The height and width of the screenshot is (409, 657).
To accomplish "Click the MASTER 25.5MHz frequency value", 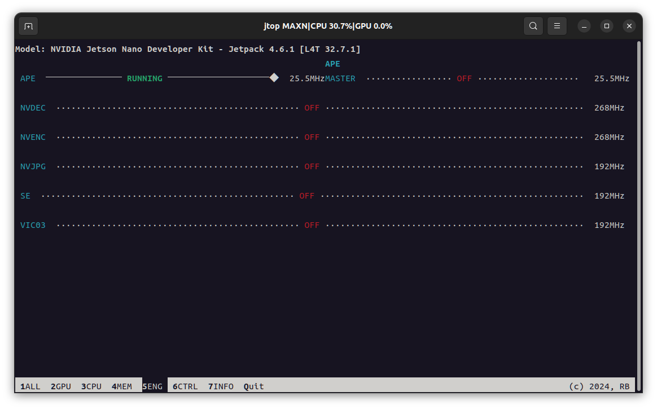I will [612, 79].
